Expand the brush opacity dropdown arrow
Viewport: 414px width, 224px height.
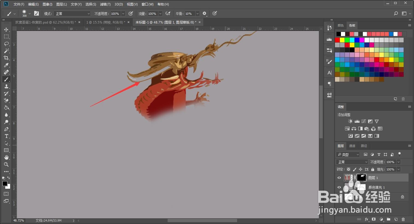pyautogui.click(x=123, y=14)
